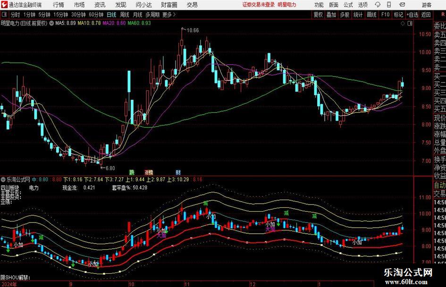Viewport: 446px width, 287px height.
Task: Click the 复权 toolbar button
Action: pyautogui.click(x=318, y=15)
